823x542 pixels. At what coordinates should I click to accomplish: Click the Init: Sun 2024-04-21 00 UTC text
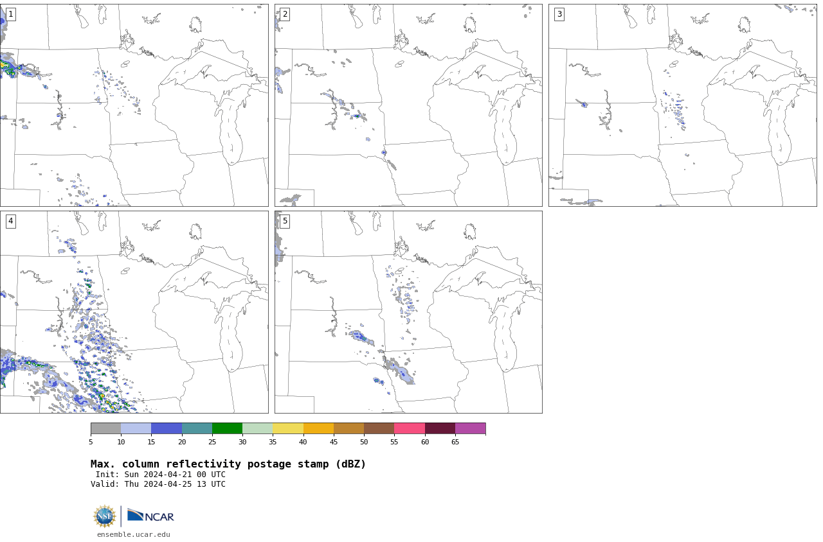coord(161,475)
